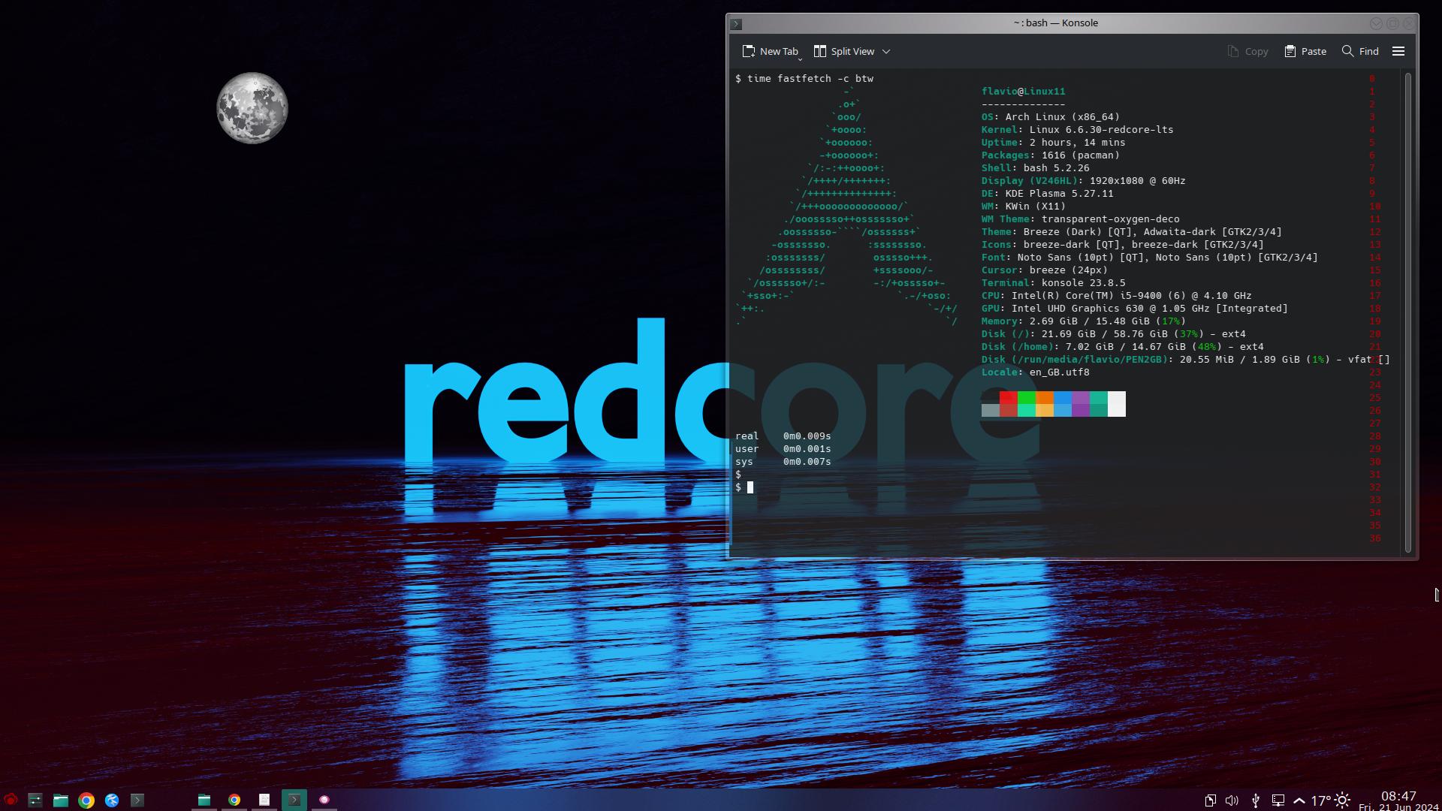Viewport: 1442px width, 811px height.
Task: Click the 'Disk (/): 21.69 GiB' line
Action: click(x=1114, y=334)
